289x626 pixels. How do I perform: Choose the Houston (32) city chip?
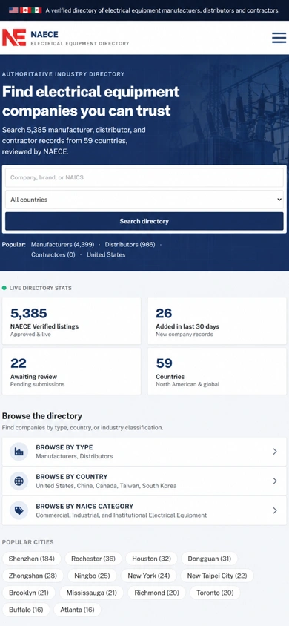click(x=151, y=559)
